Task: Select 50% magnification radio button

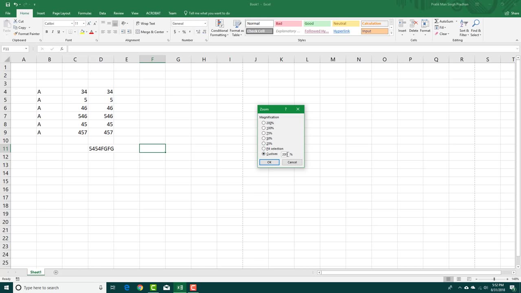Action: tap(264, 138)
